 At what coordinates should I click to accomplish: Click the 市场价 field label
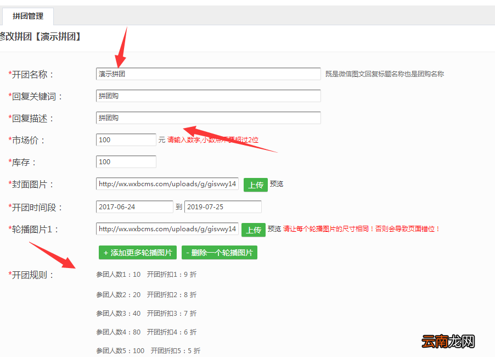pyautogui.click(x=26, y=140)
